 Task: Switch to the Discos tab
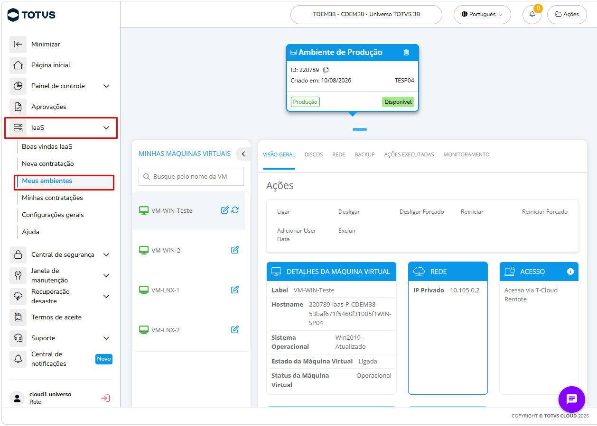[x=314, y=154]
